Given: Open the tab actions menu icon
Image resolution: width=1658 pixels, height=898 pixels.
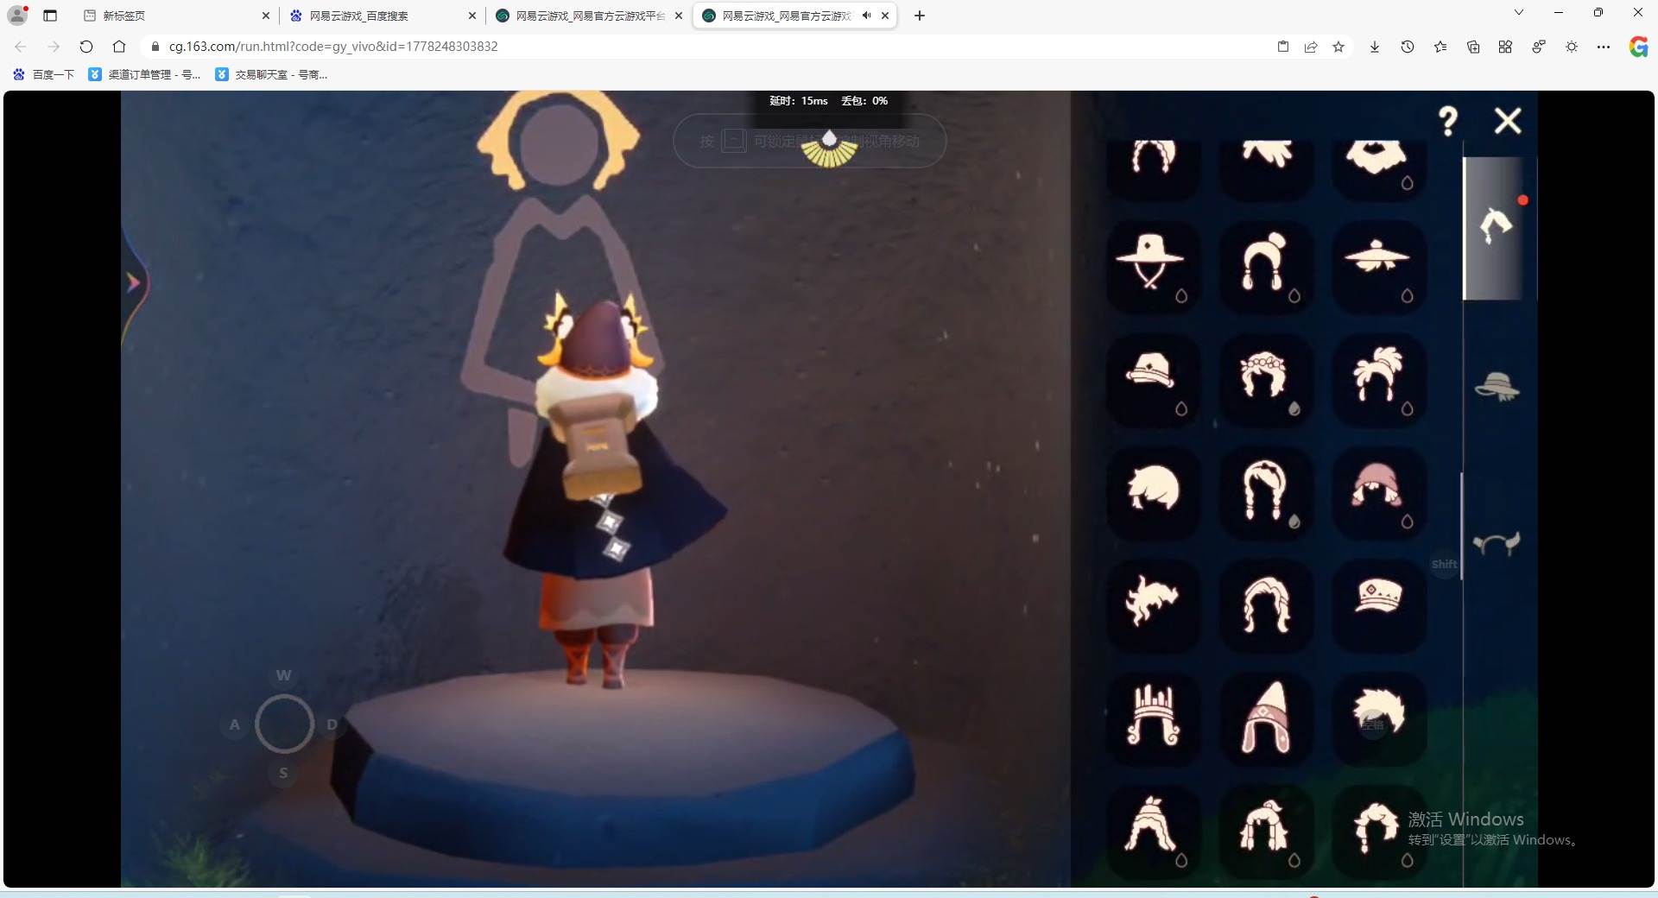Looking at the screenshot, I should [x=50, y=16].
